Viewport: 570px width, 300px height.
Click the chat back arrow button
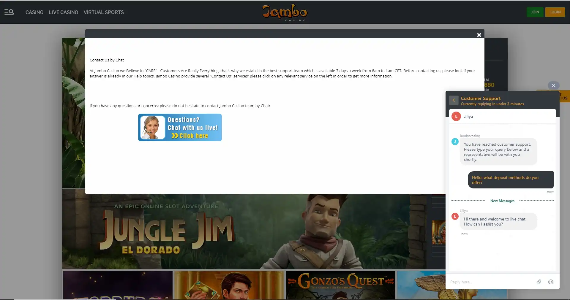pos(454,100)
